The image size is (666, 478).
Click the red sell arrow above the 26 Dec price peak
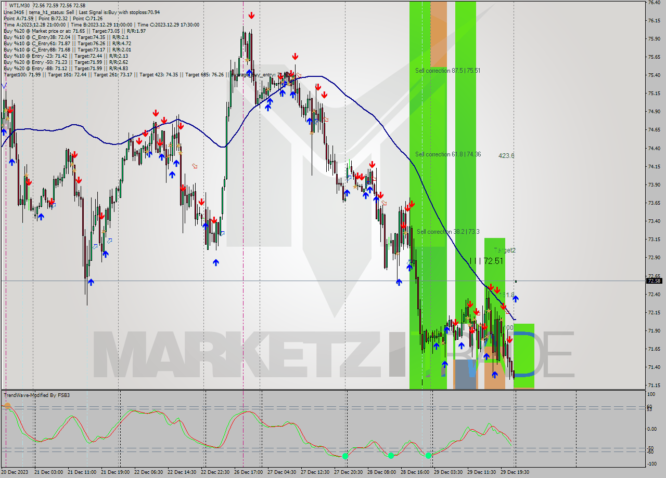251,16
